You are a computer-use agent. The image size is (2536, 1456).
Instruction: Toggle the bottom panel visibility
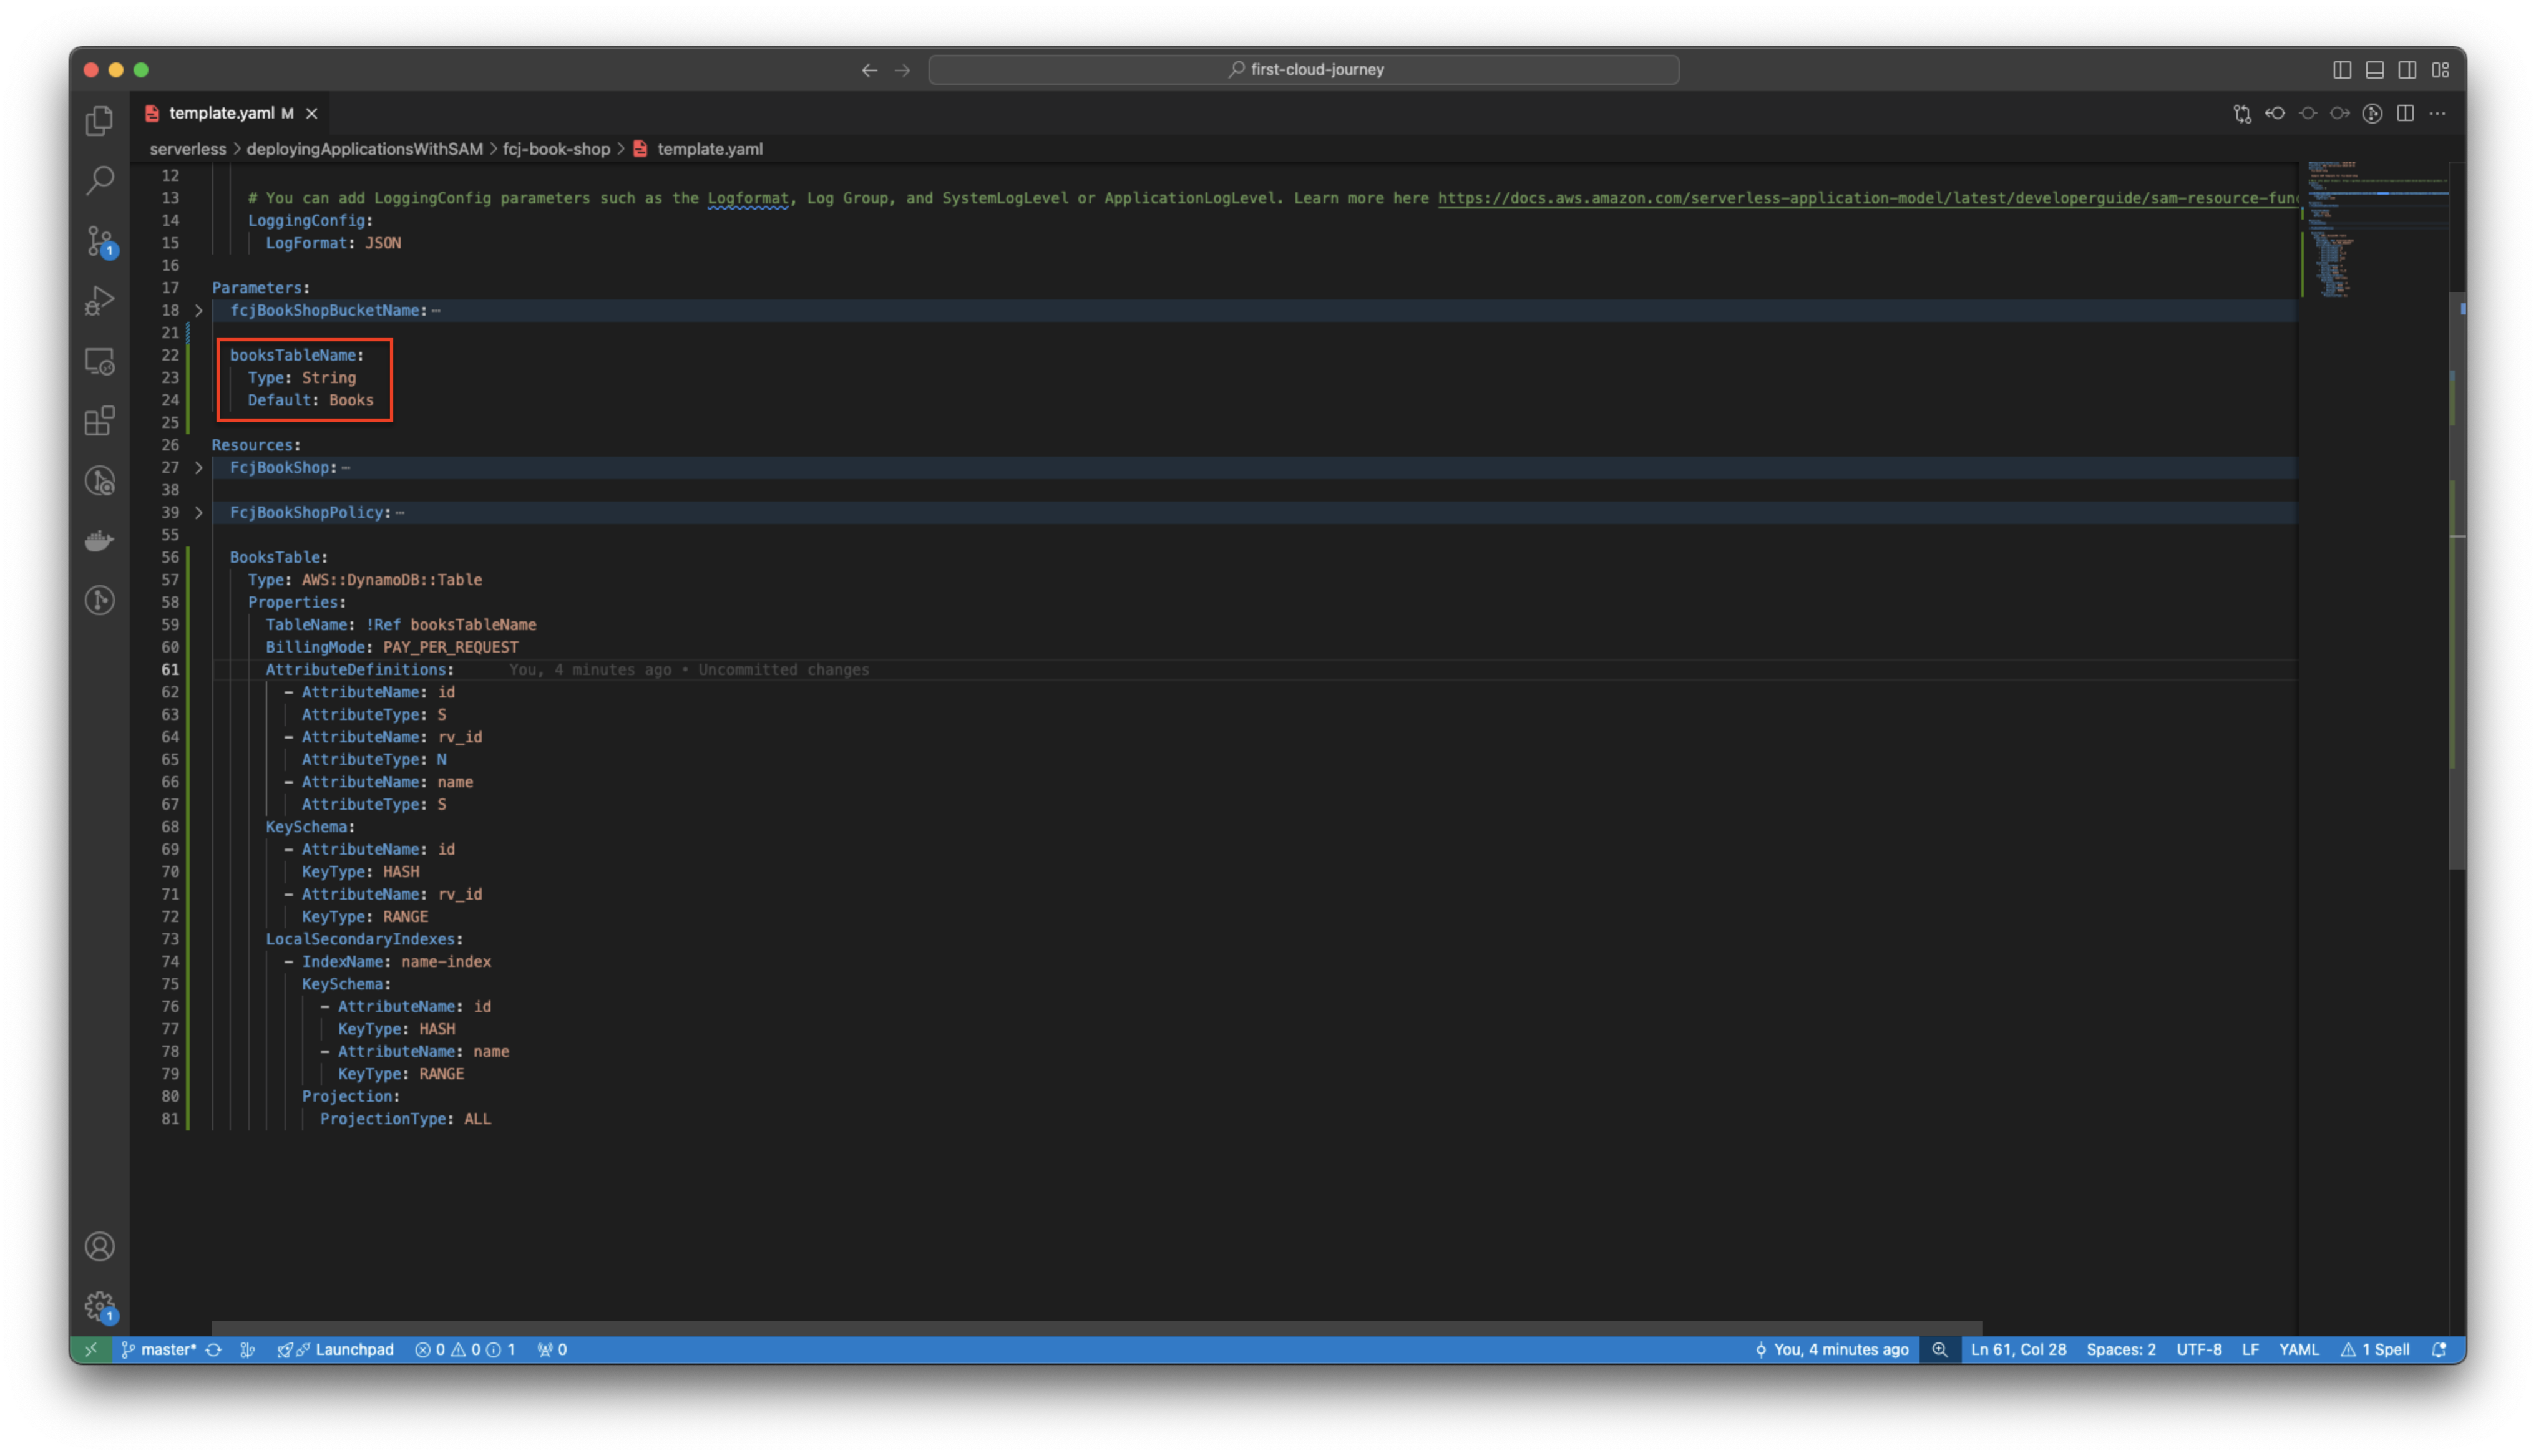point(2376,70)
